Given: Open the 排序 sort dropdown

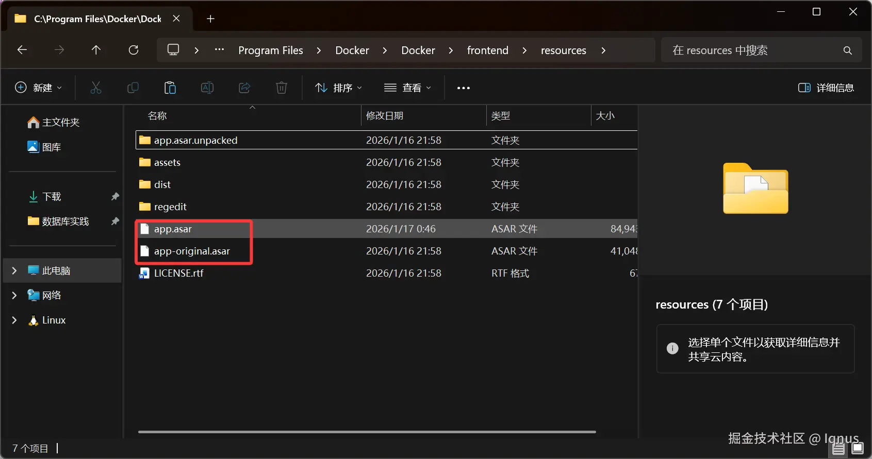Looking at the screenshot, I should click(x=338, y=88).
